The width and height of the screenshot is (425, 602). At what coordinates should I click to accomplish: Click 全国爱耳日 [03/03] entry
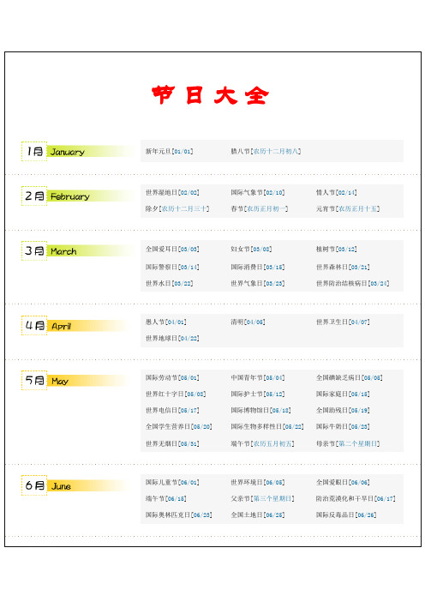click(172, 250)
